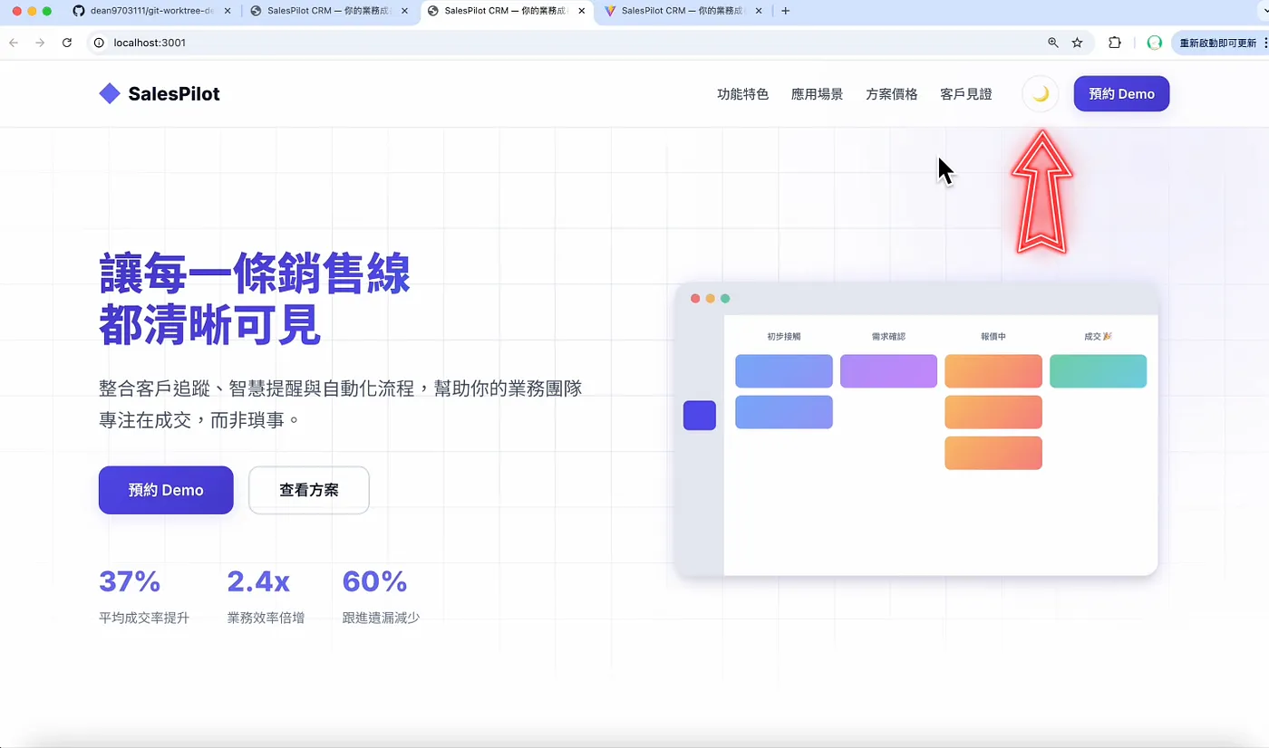The image size is (1269, 748).
Task: Reload the page with the refresh icon
Action: tap(67, 43)
